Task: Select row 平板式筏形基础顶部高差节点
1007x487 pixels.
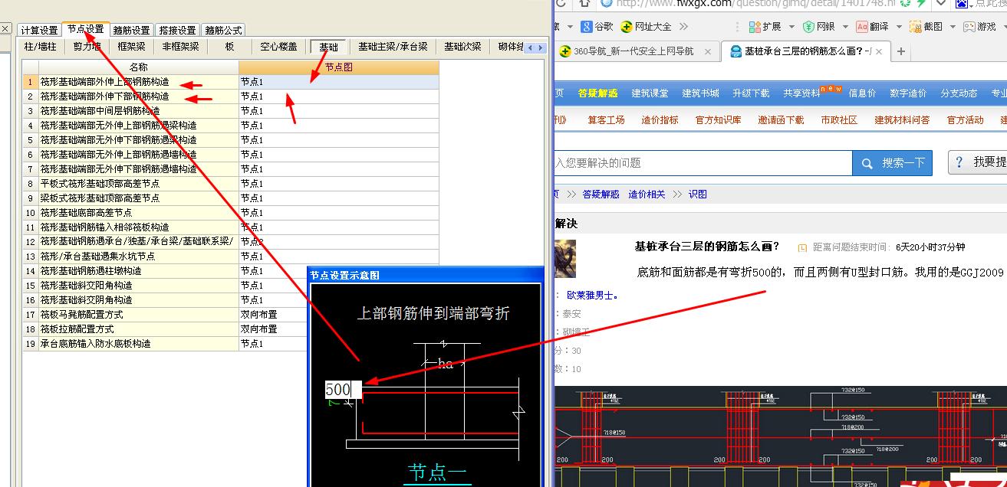Action: click(x=139, y=184)
